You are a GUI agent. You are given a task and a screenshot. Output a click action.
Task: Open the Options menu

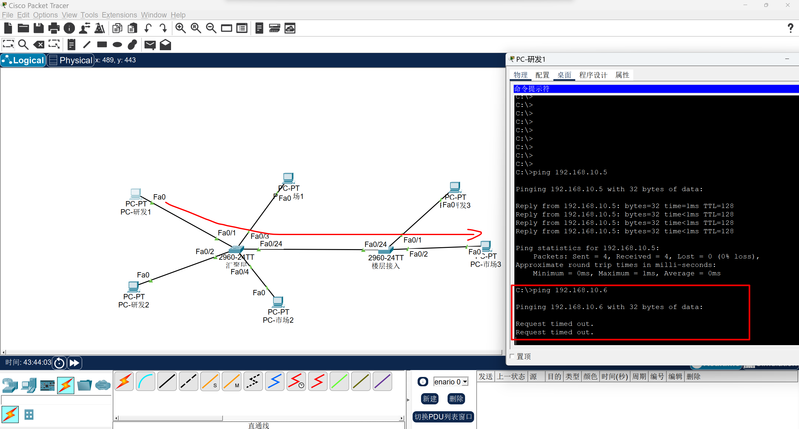[x=45, y=15]
